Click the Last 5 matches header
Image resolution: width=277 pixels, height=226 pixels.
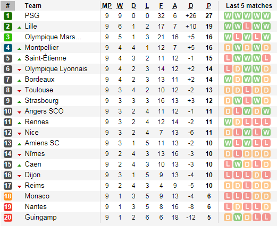point(249,6)
